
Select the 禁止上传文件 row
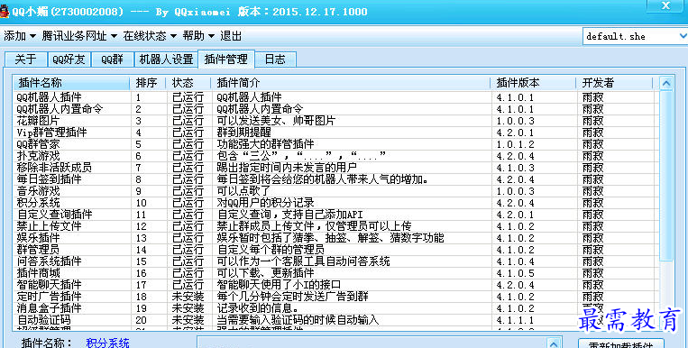pyautogui.click(x=335, y=226)
